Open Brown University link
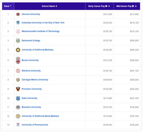The image size is (143, 133). [x=30, y=60]
